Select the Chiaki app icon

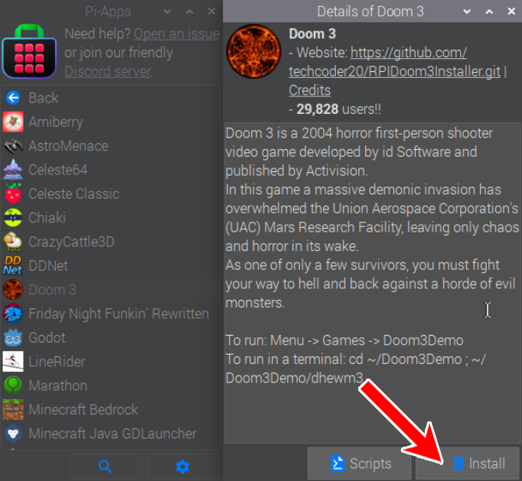[x=13, y=218]
